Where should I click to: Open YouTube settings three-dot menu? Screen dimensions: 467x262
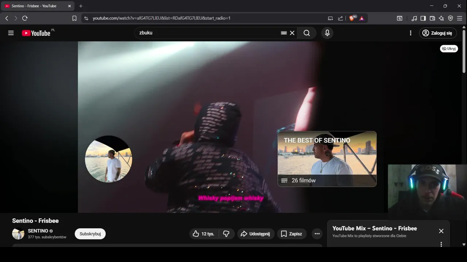[410, 33]
